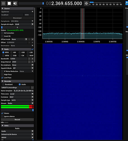
Task: Increase Bandwidth with plus button
Action: [32, 59]
